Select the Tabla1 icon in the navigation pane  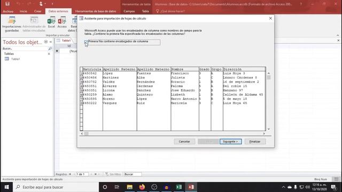[7, 59]
